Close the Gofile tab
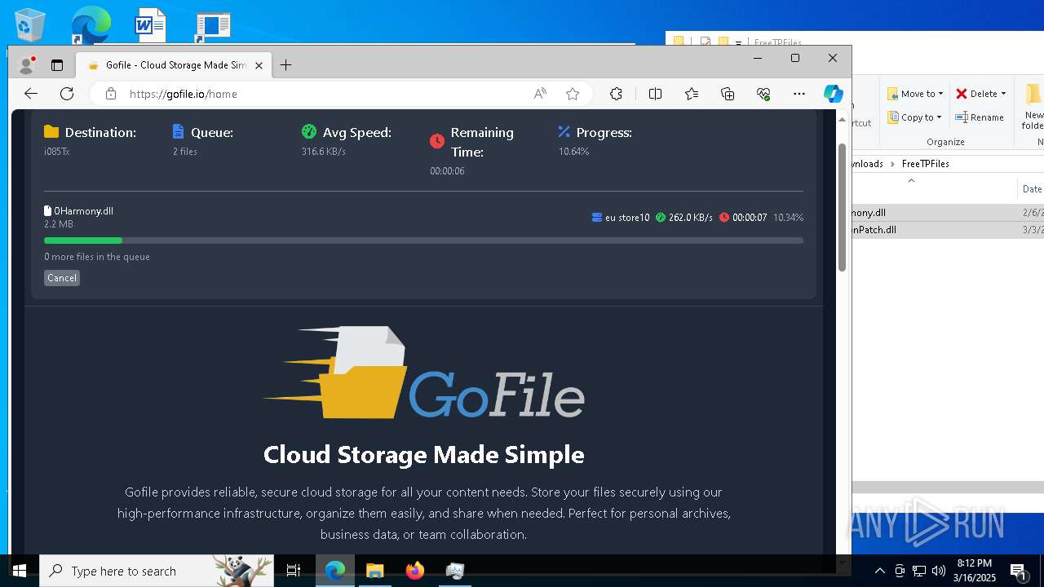Image resolution: width=1044 pixels, height=587 pixels. point(260,65)
